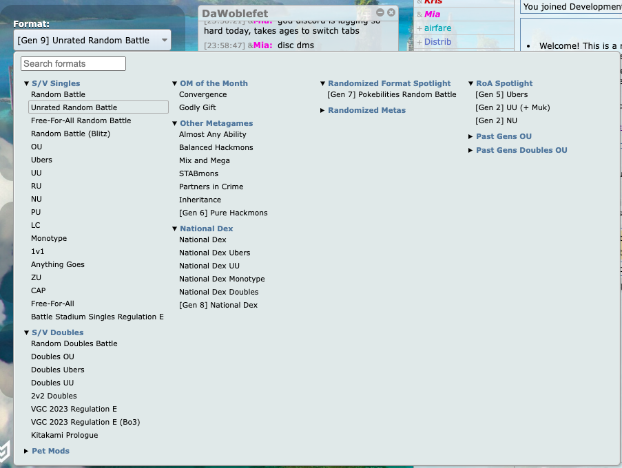Click the Search formats input field

[x=74, y=64]
